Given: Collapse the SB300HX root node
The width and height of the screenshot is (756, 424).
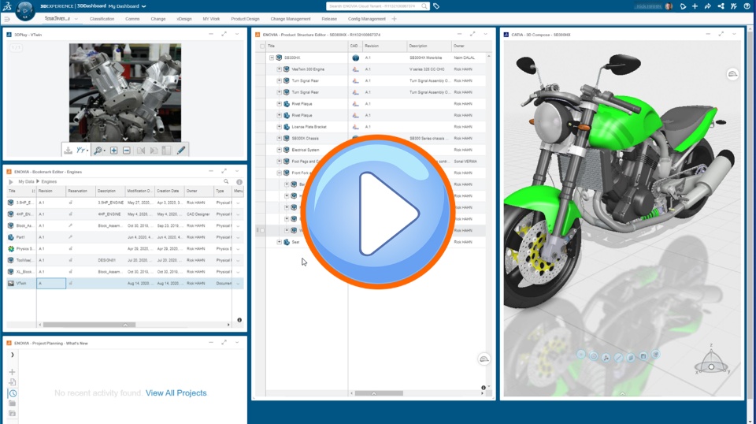Looking at the screenshot, I should (x=272, y=58).
